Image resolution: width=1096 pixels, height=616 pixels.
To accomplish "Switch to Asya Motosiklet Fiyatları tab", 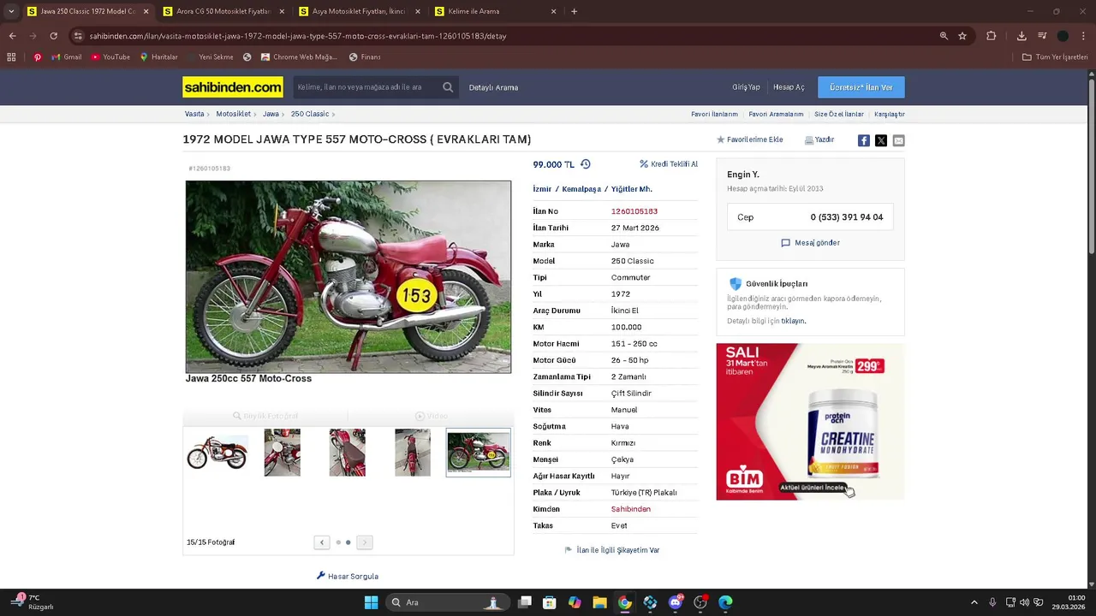I will point(359,11).
